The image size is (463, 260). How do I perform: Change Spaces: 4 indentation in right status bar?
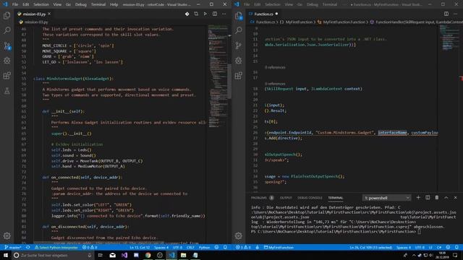404,247
